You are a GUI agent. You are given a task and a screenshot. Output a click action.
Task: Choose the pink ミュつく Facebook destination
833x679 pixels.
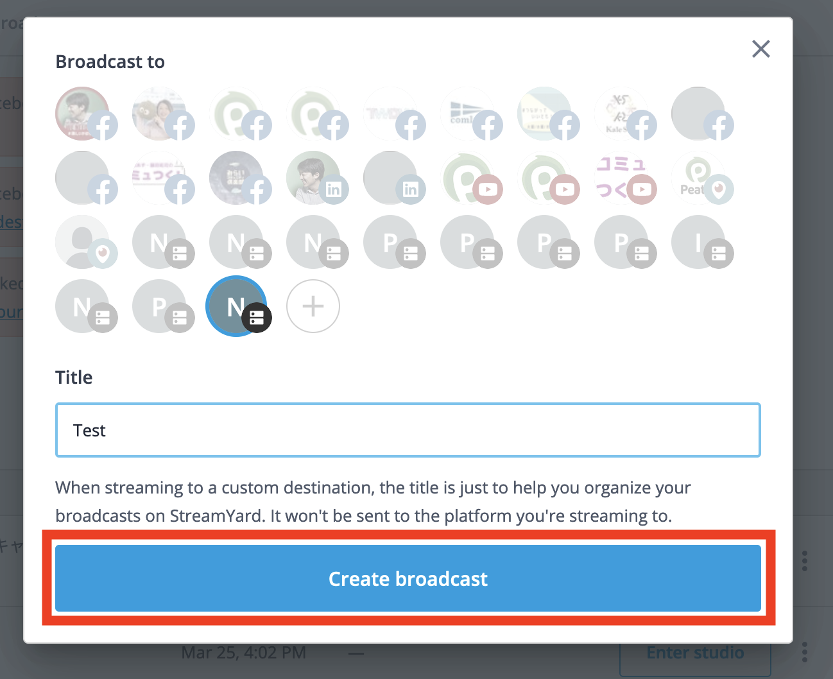[x=160, y=178]
